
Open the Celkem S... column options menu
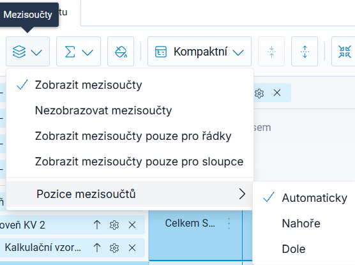pyautogui.click(x=229, y=223)
